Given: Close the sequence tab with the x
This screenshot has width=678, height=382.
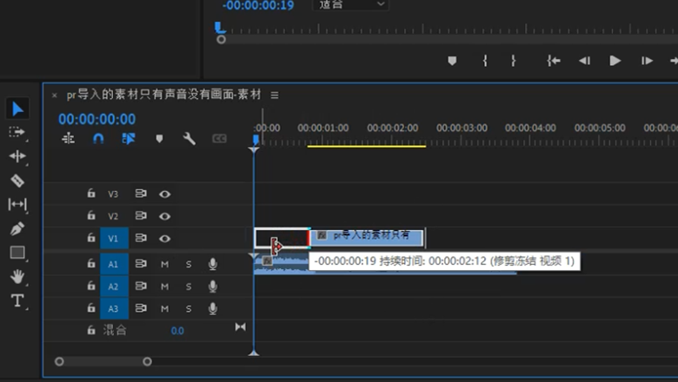Looking at the screenshot, I should (x=55, y=95).
